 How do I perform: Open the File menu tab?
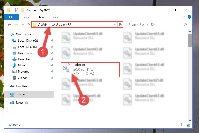(11, 17)
